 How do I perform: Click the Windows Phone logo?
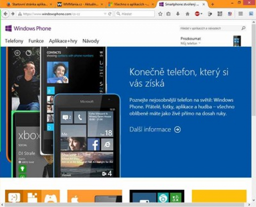28,29
